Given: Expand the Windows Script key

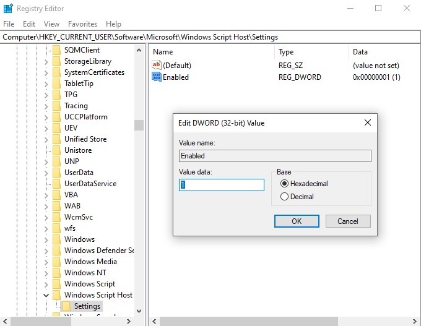Looking at the screenshot, I should (x=46, y=285).
